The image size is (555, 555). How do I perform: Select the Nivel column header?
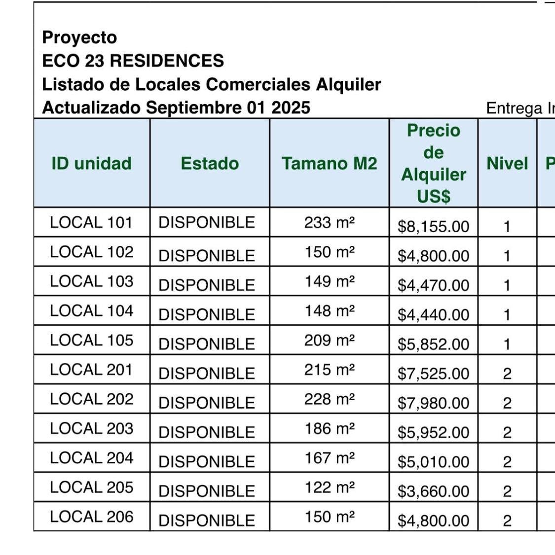[x=507, y=163]
